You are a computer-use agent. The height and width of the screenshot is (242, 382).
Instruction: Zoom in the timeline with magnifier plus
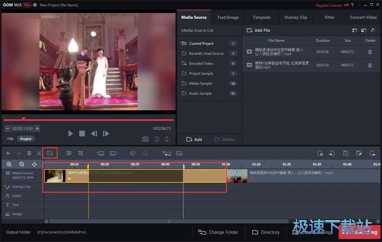click(9, 164)
